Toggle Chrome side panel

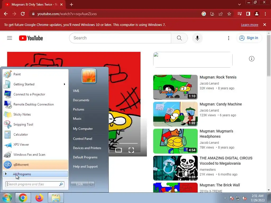[x=248, y=14]
